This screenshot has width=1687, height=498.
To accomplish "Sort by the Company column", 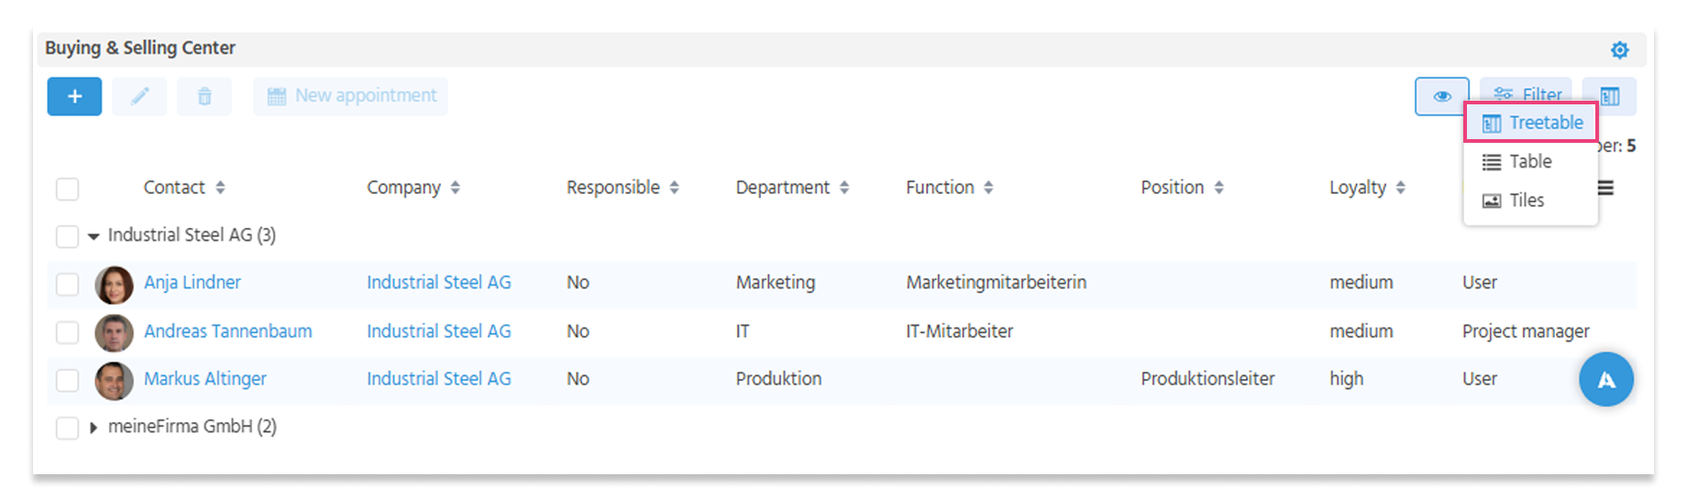I will pyautogui.click(x=413, y=188).
